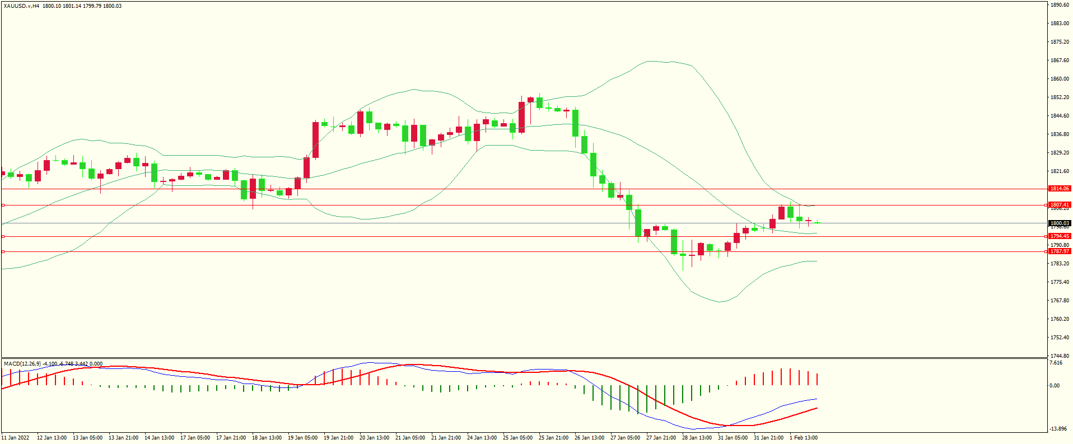Click the MACD 7.616 scale value
This screenshot has height=444, width=1073.
pos(1056,363)
